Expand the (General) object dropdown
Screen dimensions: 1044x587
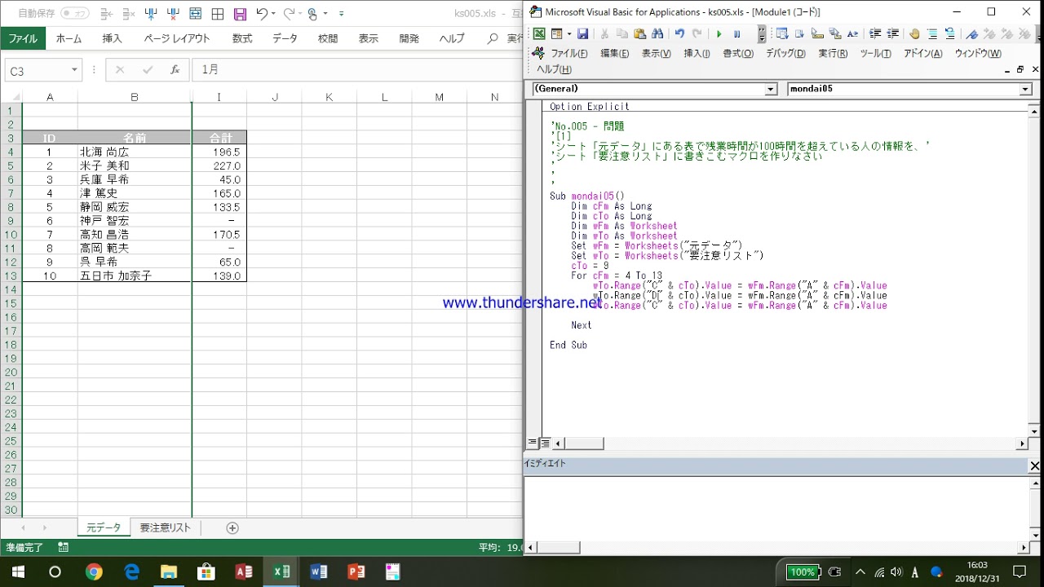(771, 89)
